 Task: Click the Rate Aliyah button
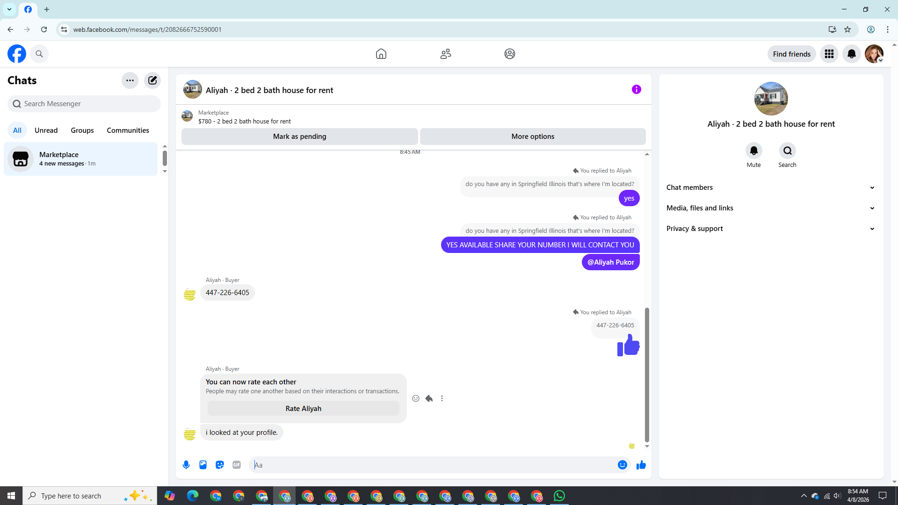click(x=303, y=409)
